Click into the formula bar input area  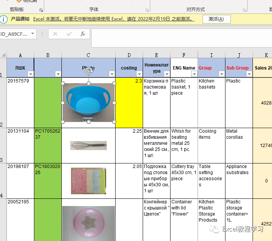tap(182, 38)
